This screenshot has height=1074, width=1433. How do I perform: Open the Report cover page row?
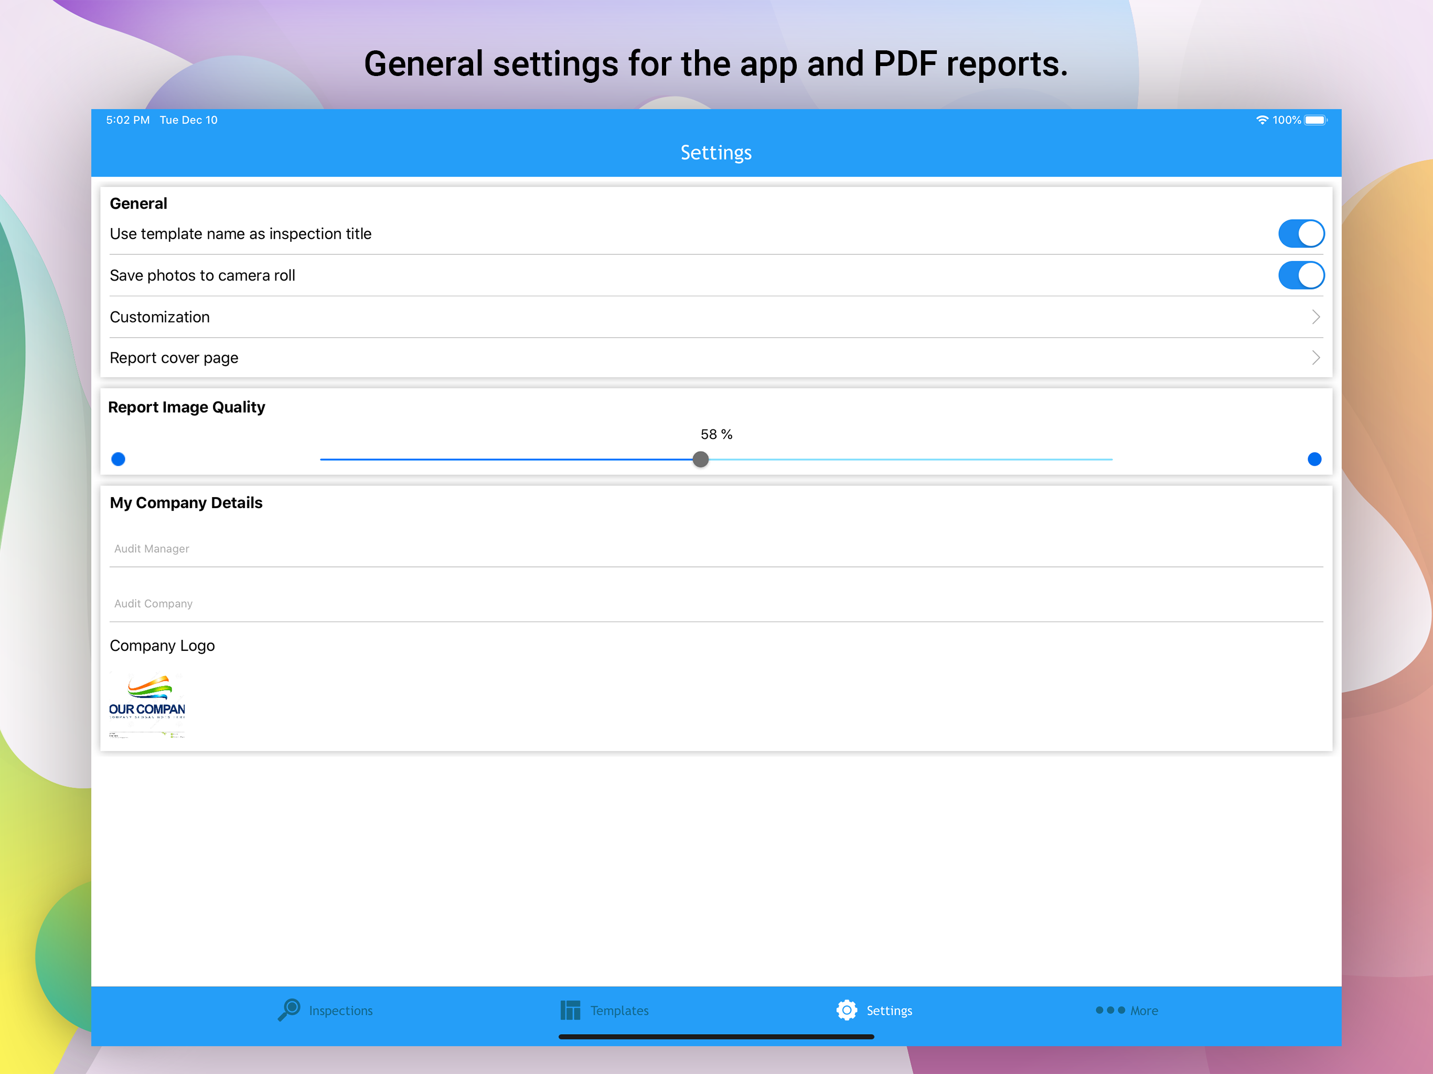click(x=174, y=358)
